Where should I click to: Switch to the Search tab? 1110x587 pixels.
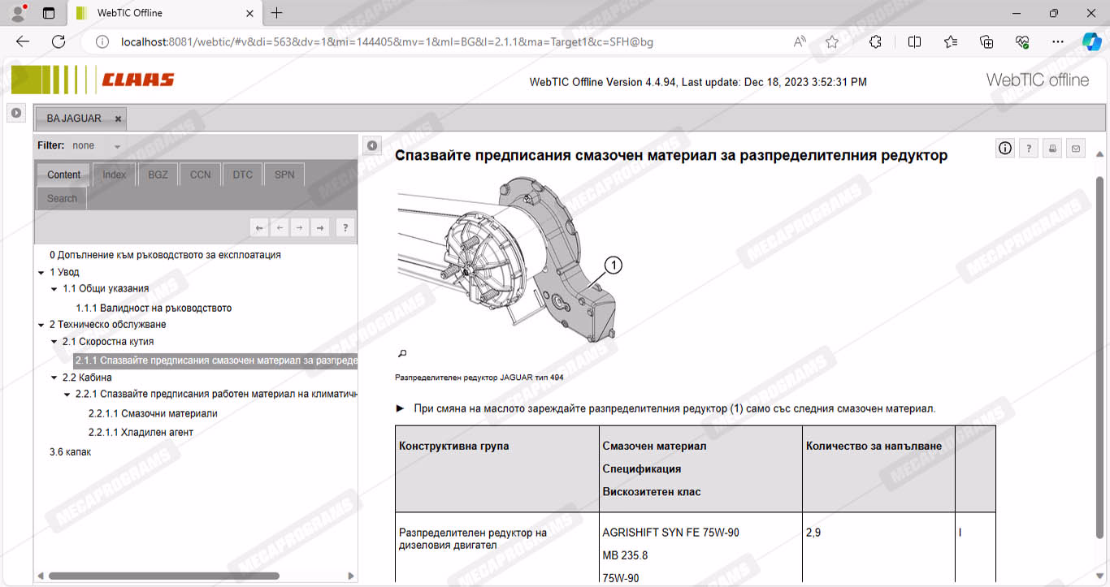pyautogui.click(x=62, y=198)
